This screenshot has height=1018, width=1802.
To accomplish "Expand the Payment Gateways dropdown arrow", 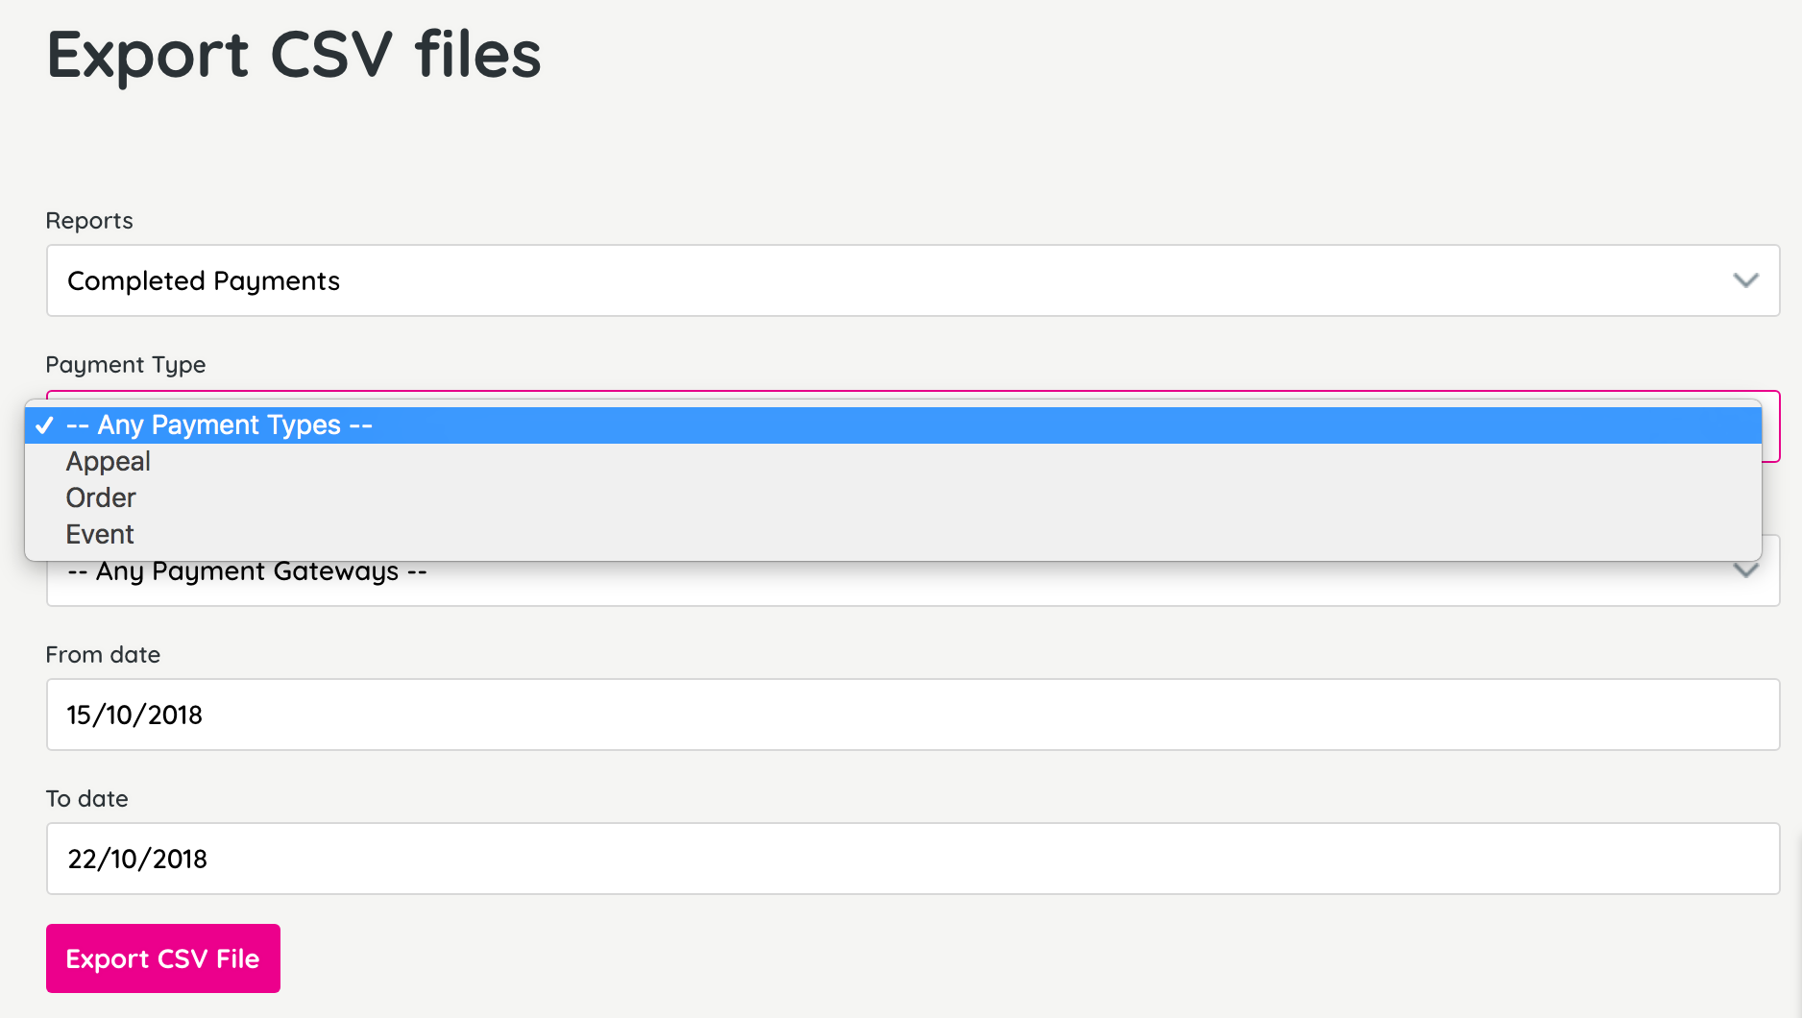I will [1746, 570].
